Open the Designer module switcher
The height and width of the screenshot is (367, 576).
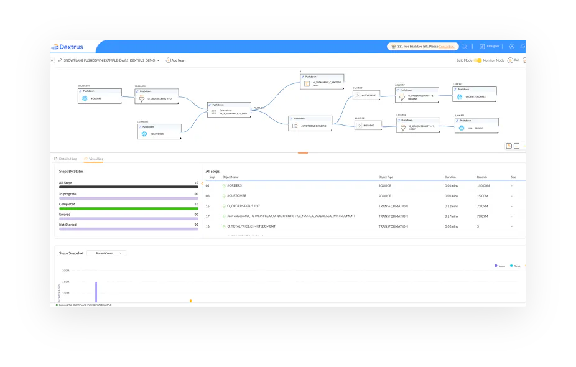tap(490, 46)
